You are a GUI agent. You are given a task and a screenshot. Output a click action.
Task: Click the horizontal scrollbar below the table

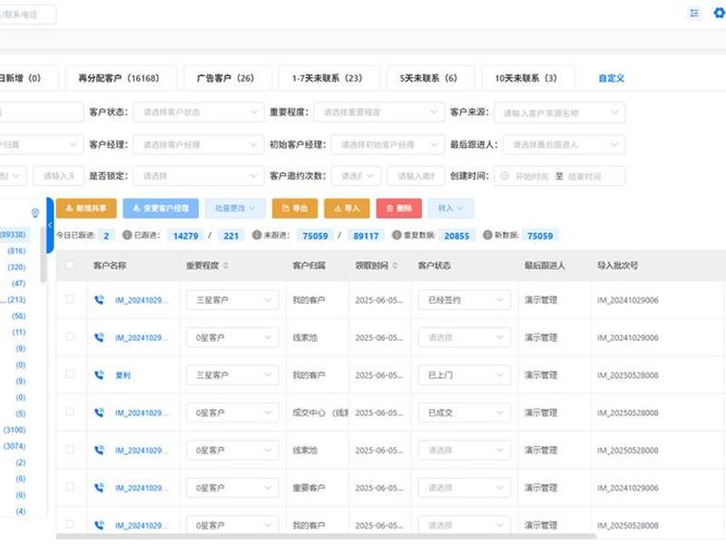click(x=326, y=537)
